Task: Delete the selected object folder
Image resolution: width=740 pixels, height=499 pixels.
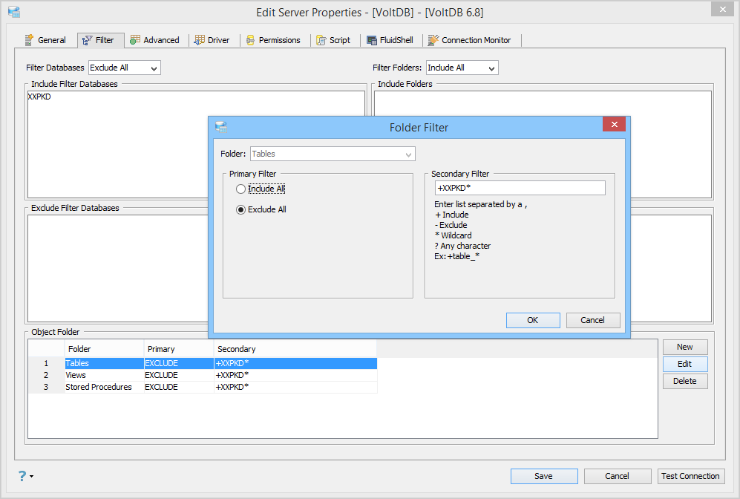Action: [685, 381]
